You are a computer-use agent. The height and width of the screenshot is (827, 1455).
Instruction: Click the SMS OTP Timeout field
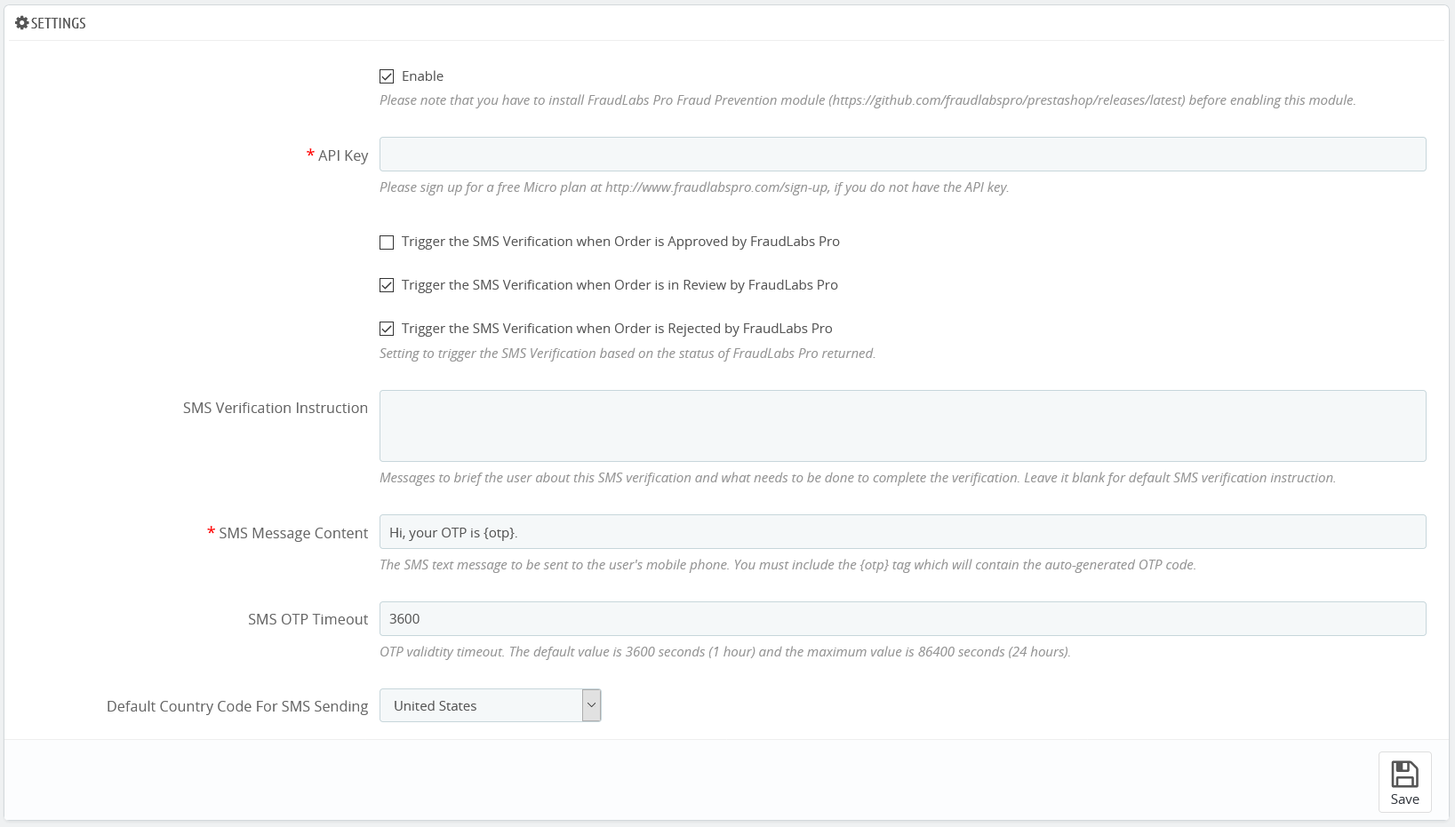click(902, 618)
